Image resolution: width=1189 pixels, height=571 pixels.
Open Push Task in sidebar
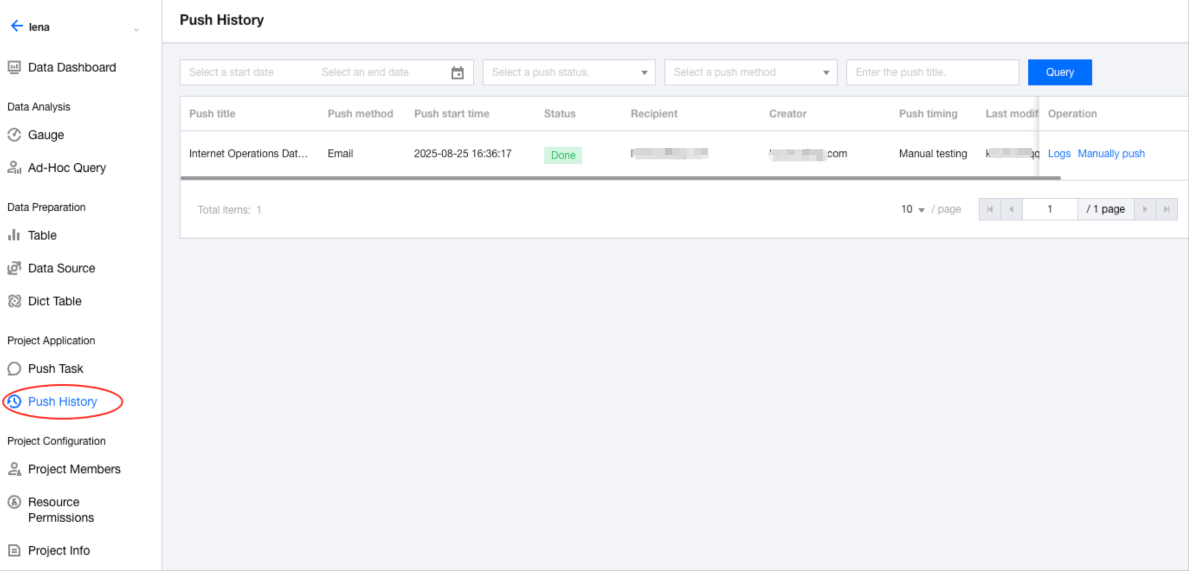pos(55,369)
